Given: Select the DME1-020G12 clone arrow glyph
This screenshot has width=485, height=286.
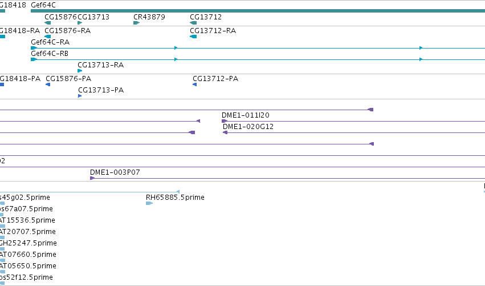Looking at the screenshot, I should 225,132.
